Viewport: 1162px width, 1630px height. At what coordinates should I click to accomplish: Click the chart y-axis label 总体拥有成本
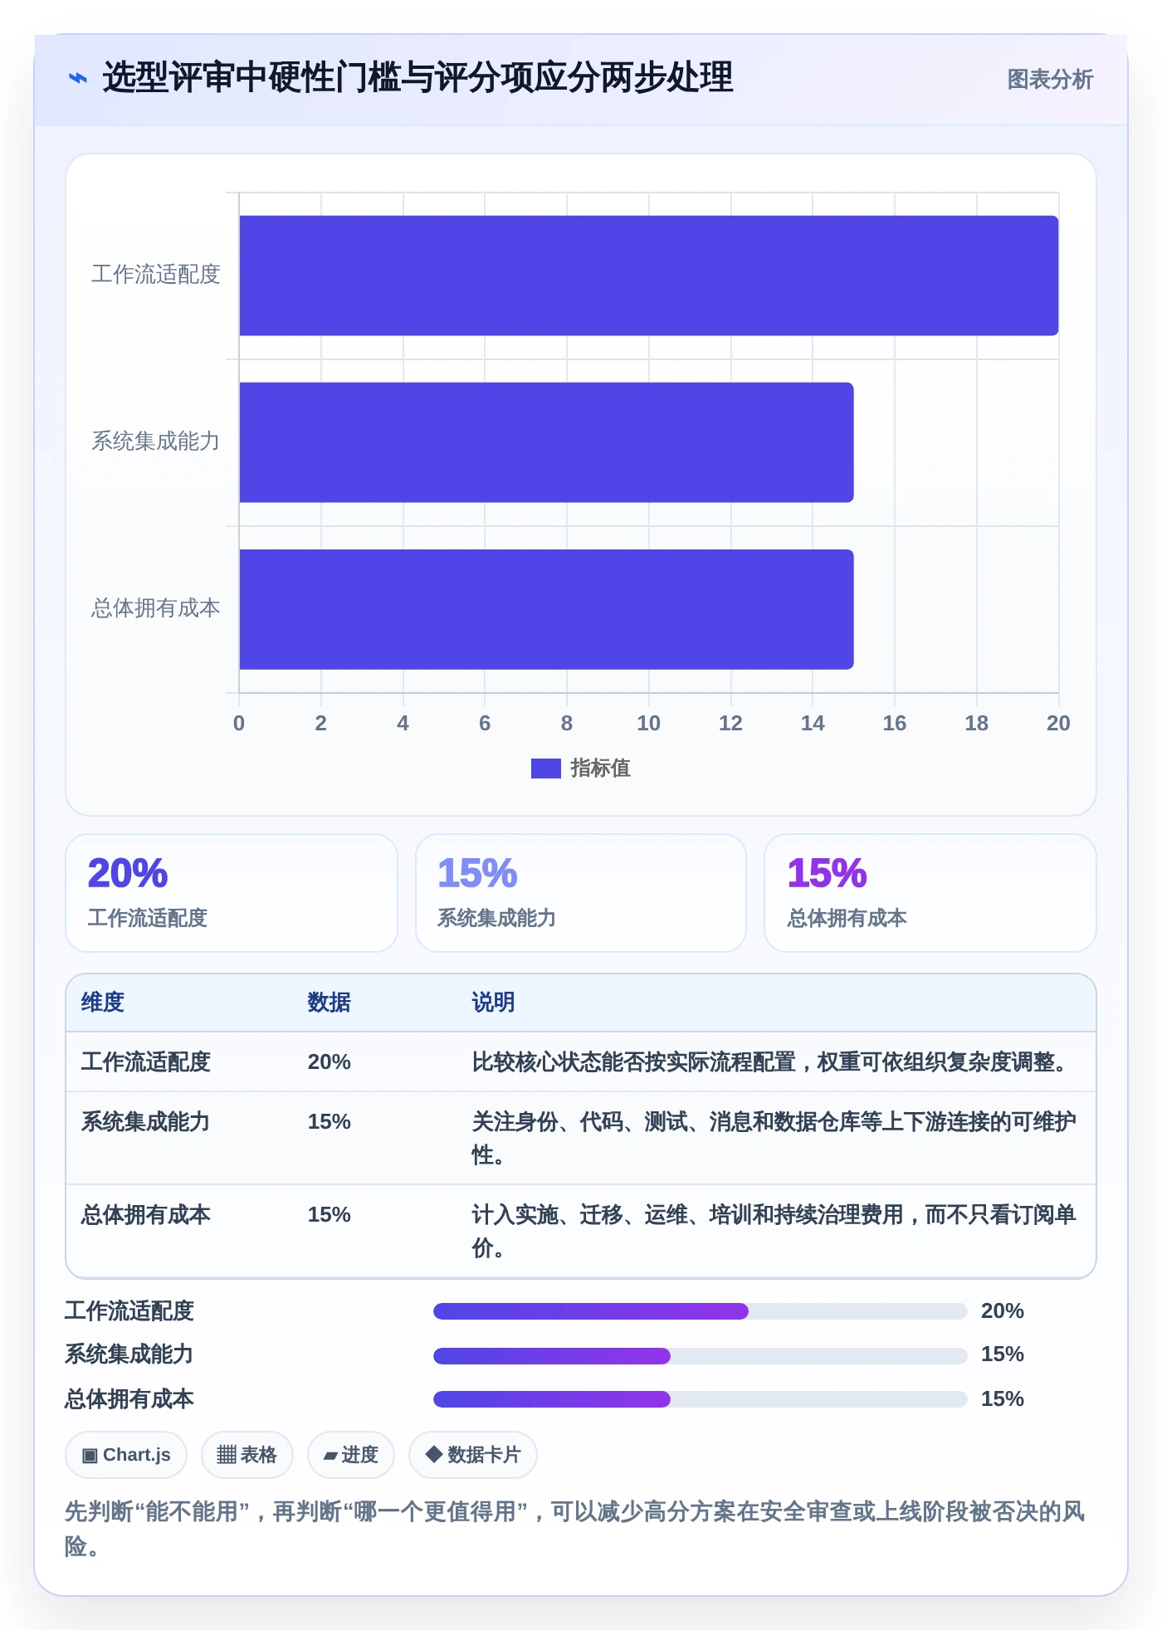156,608
